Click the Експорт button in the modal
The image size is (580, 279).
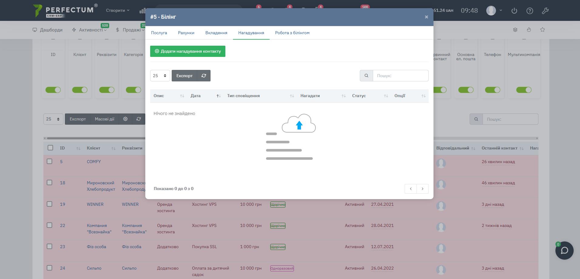(x=184, y=76)
